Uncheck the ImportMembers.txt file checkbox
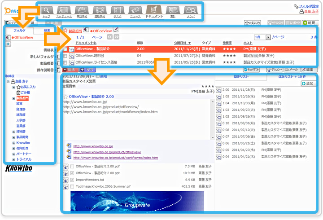 pos(72,180)
